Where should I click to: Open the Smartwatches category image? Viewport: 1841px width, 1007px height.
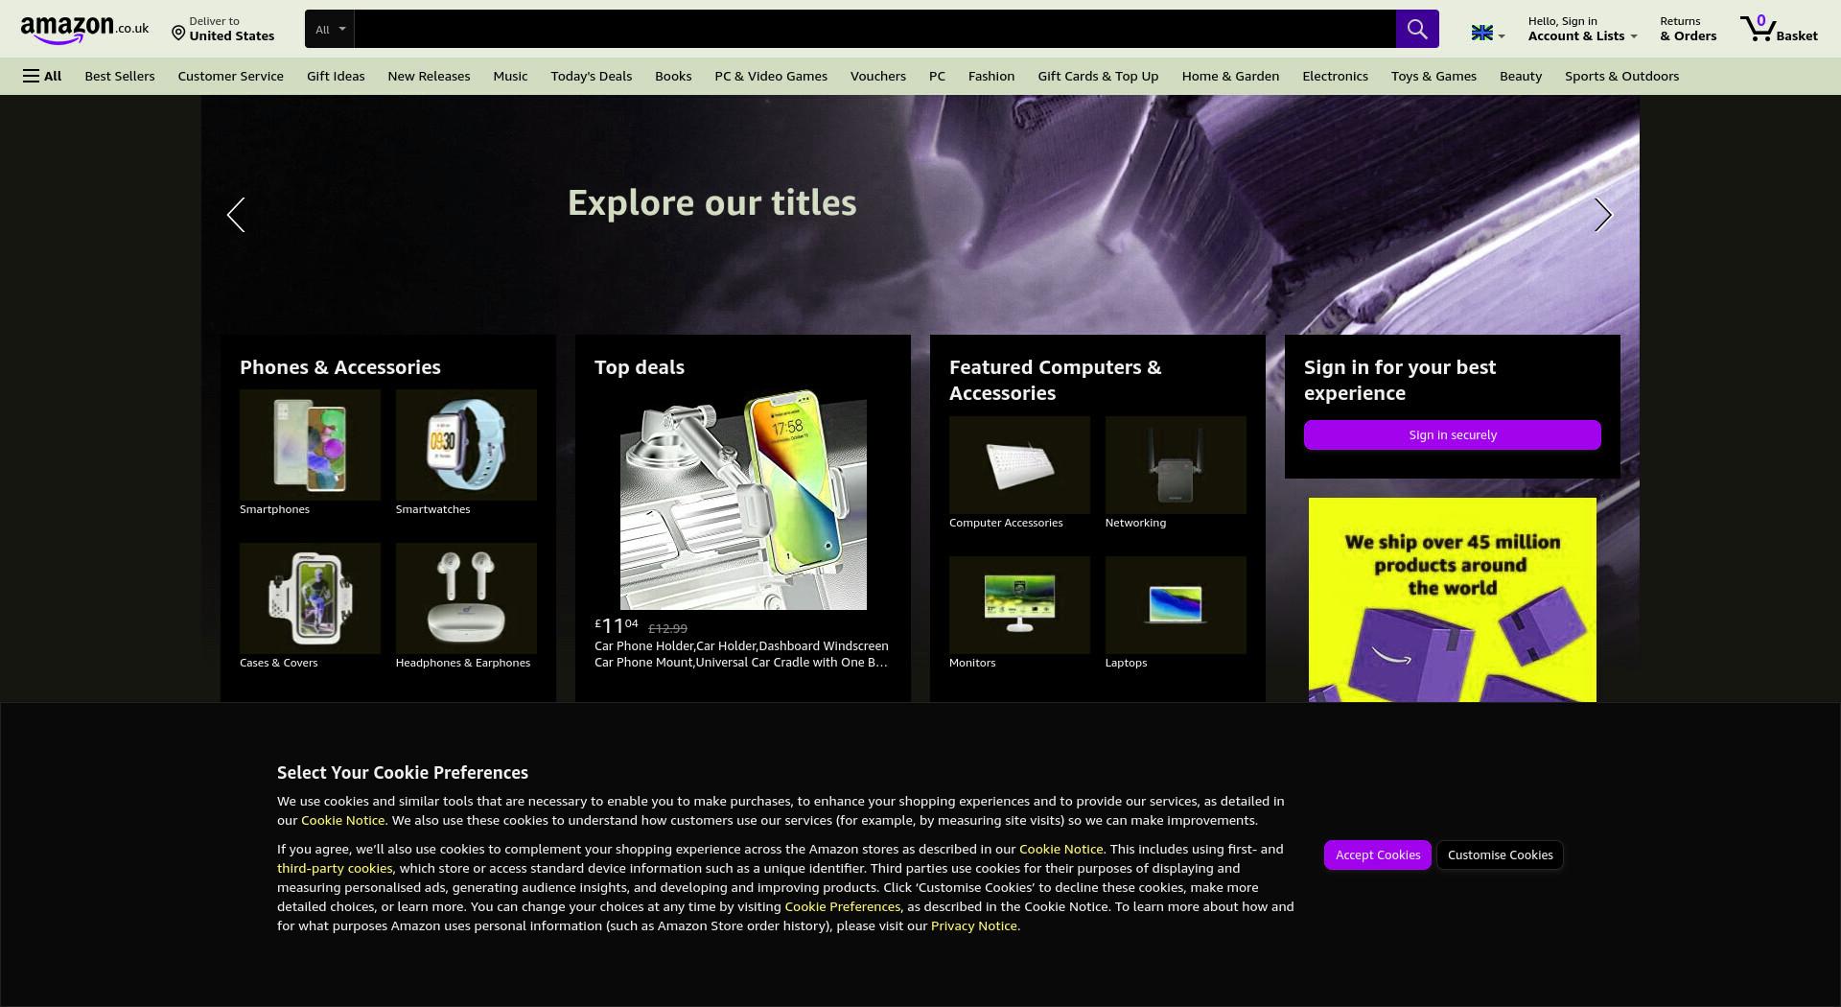pos(466,445)
